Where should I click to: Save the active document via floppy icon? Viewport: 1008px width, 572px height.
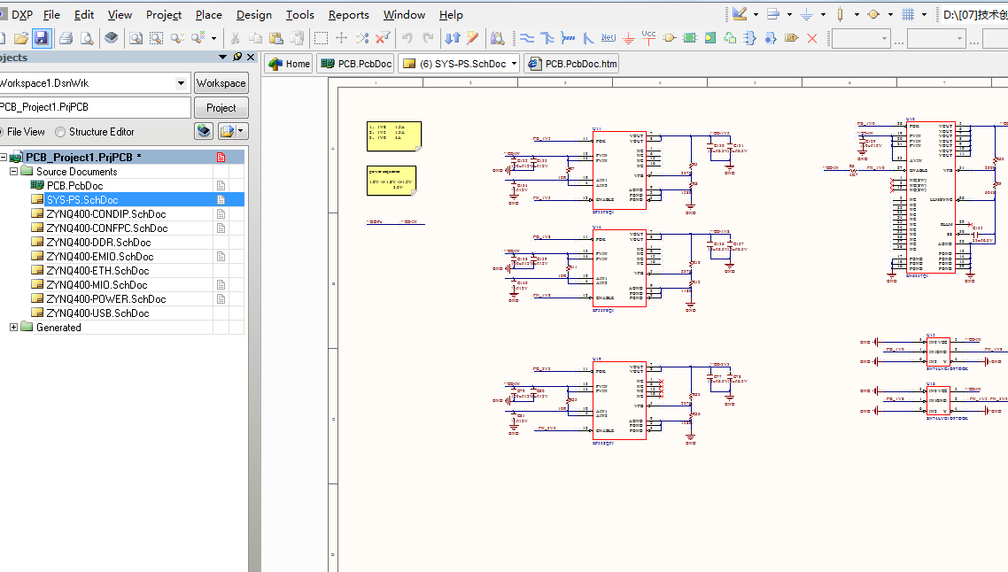(42, 39)
